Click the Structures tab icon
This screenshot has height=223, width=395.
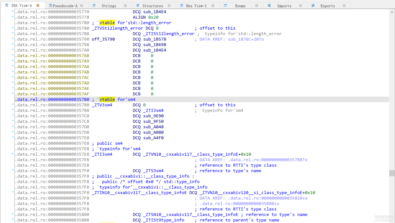[x=138, y=5]
